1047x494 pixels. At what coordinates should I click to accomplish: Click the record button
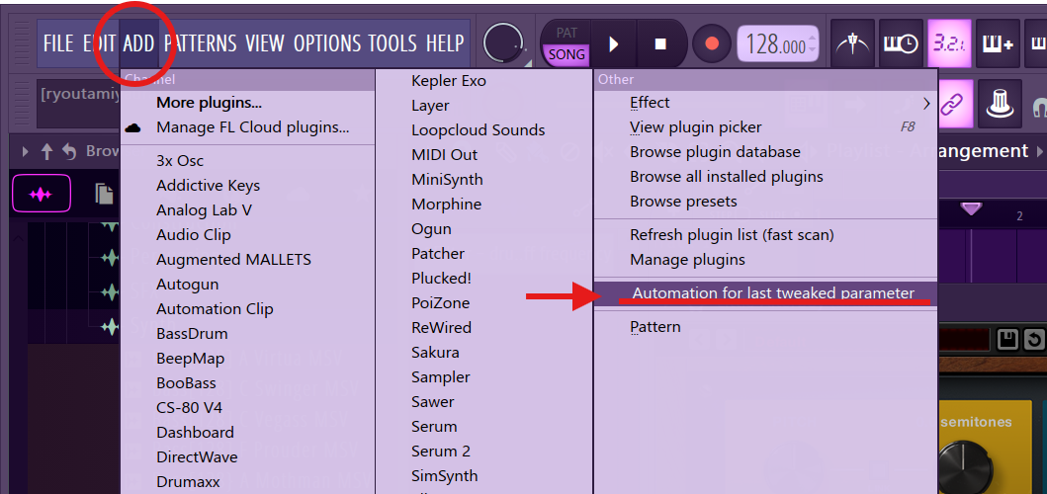point(710,44)
